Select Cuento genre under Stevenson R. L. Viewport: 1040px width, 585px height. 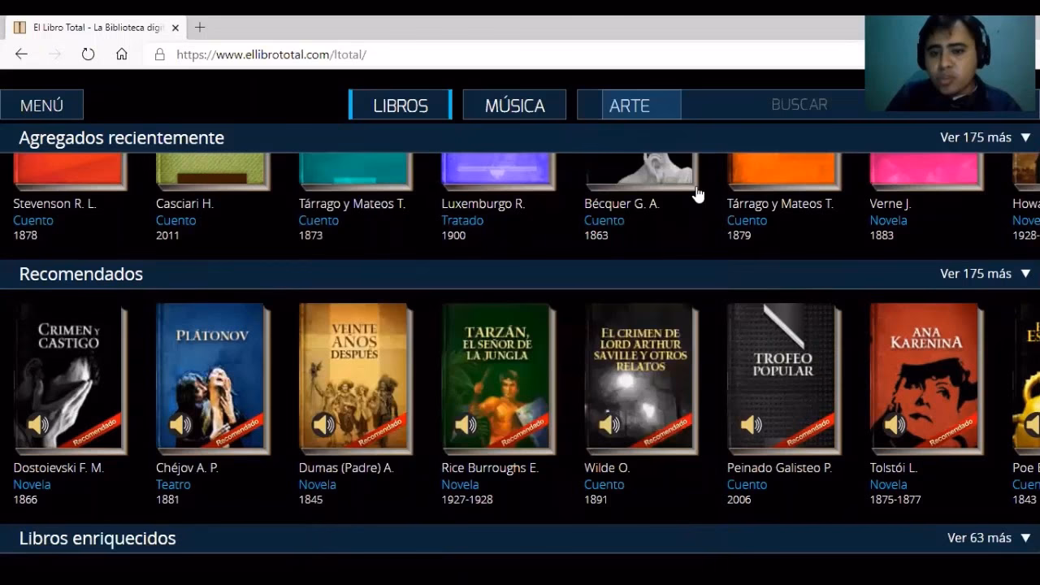(33, 220)
